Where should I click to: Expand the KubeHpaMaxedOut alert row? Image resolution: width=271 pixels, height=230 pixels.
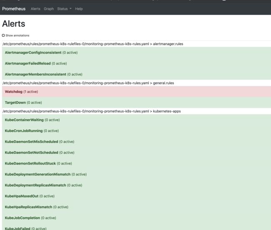click(x=136, y=196)
